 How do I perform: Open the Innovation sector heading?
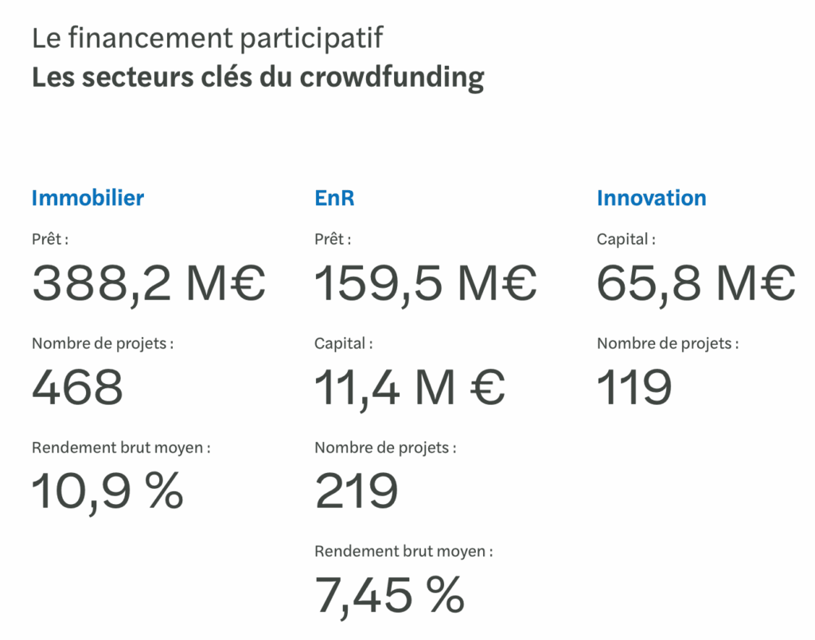pos(651,198)
